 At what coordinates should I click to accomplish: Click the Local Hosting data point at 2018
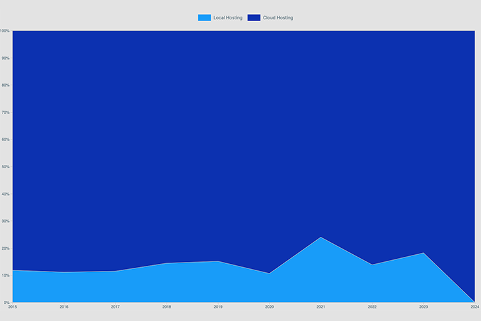(167, 263)
